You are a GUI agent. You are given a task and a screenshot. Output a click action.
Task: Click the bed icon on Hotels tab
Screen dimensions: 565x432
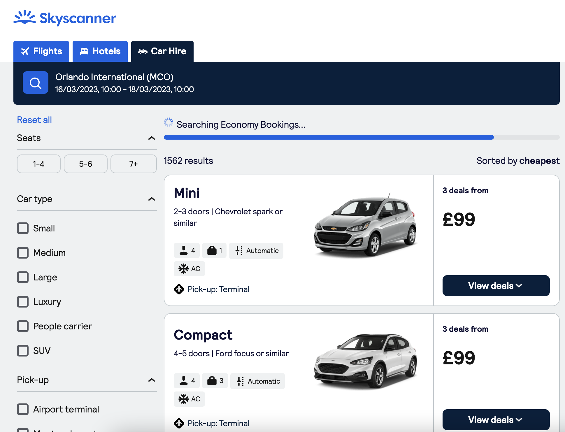click(84, 51)
